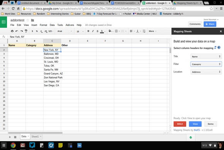Viewport: 224px width, 150px height.
Task: Decrease decimal places
Action: [x=41, y=31]
